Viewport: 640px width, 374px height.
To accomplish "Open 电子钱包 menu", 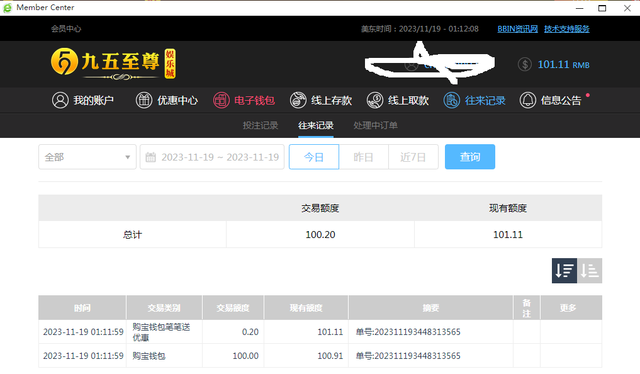I will point(244,100).
